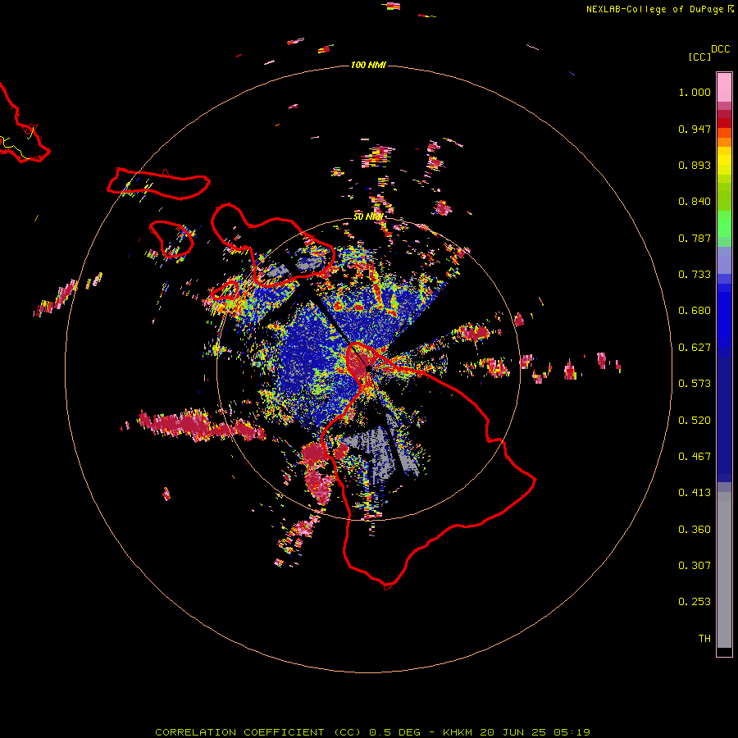Select the 0.840 scale value

695,202
